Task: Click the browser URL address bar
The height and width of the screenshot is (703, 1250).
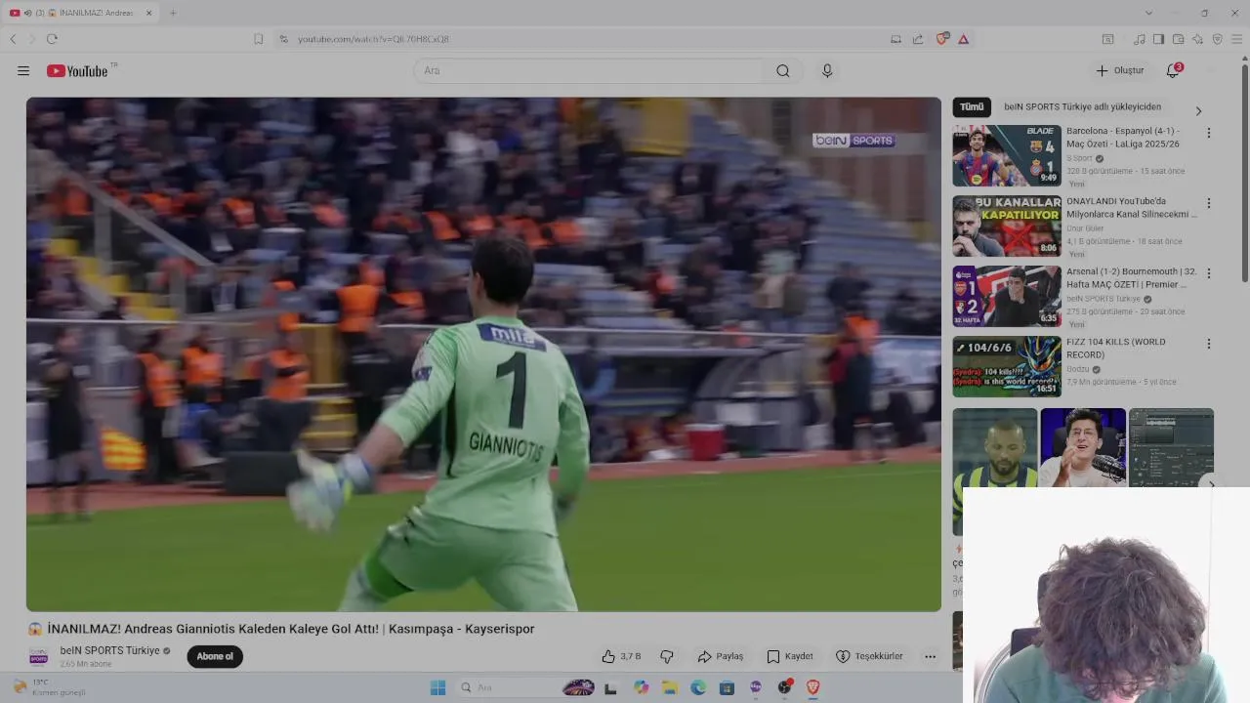Action: point(576,39)
